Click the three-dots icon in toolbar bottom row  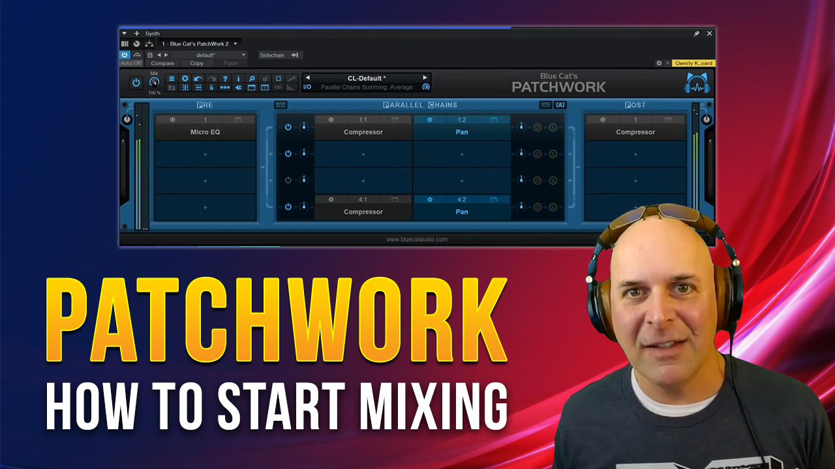225,87
